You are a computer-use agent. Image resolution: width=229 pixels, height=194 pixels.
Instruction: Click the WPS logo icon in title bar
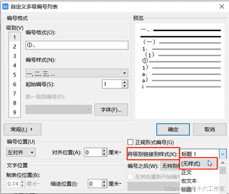pyautogui.click(x=5, y=6)
